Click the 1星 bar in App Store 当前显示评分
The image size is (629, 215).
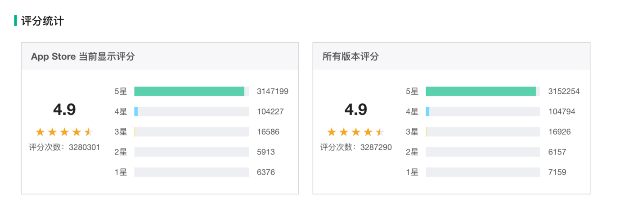click(x=191, y=172)
